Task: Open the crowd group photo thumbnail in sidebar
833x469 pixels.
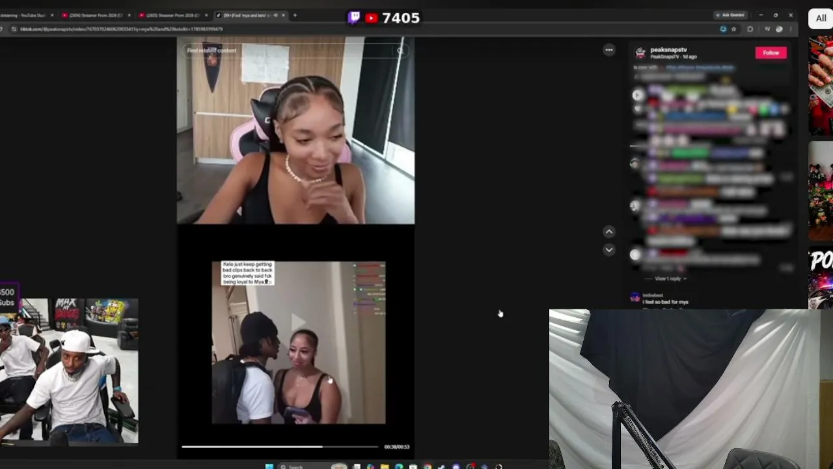Action: pos(821,190)
